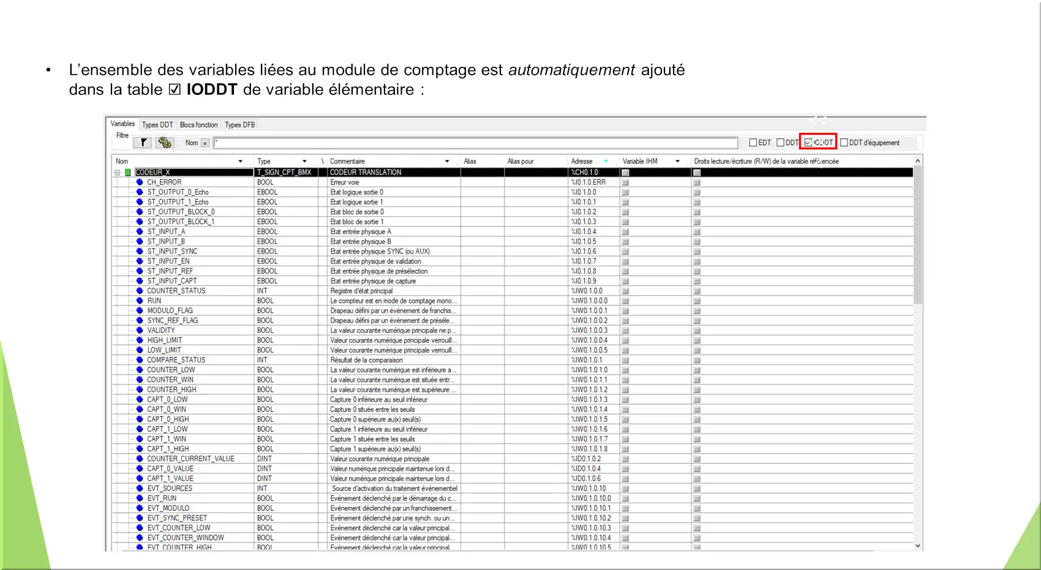Image resolution: width=1041 pixels, height=570 pixels.
Task: Click the %CH0.1.0 address cell
Action: pos(593,173)
